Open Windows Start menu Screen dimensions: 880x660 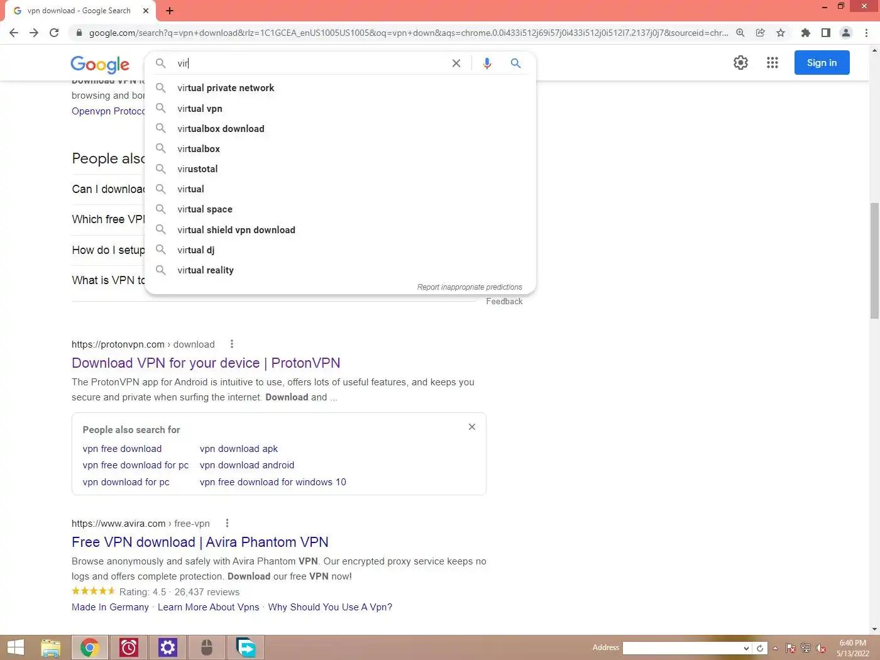tap(15, 647)
